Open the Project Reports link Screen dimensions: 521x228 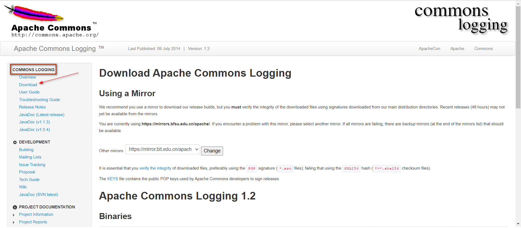[33, 222]
